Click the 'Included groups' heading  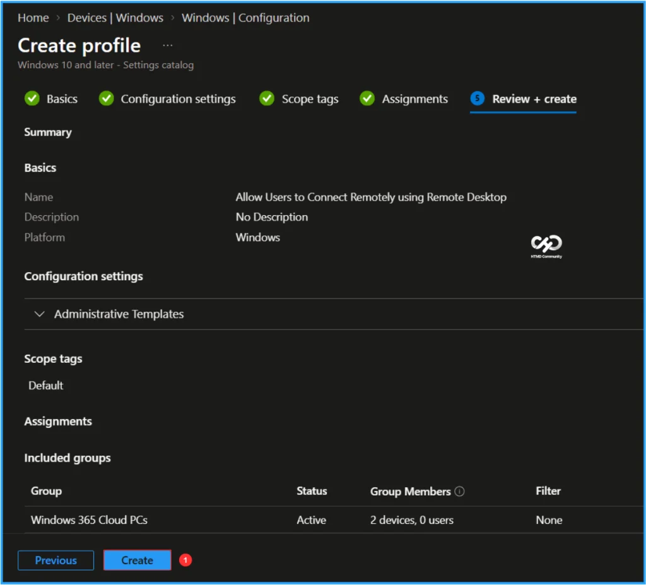point(68,458)
